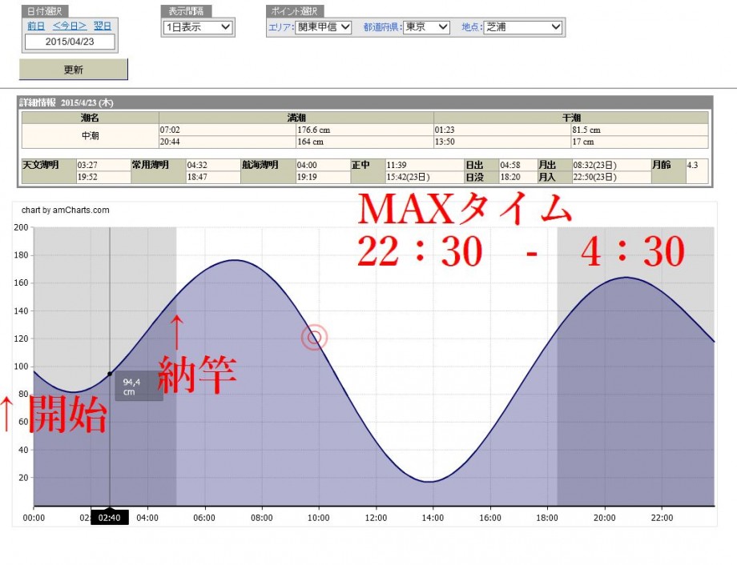Click the red target marker on the tide curve

point(314,338)
